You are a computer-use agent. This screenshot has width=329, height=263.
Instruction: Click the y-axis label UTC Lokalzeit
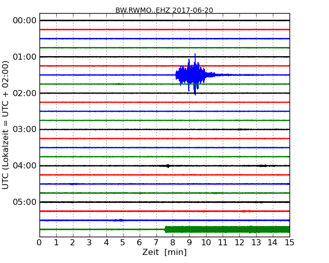tap(6, 125)
